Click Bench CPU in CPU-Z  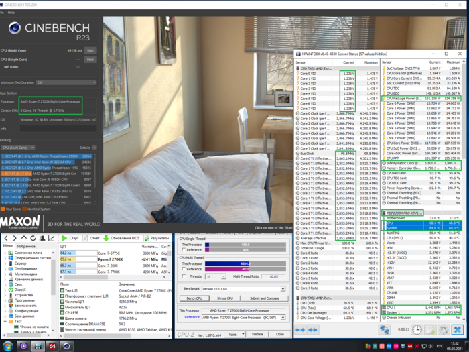click(194, 298)
